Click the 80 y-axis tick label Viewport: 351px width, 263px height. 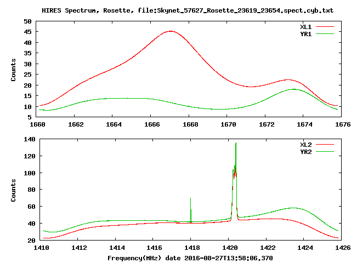(31, 190)
